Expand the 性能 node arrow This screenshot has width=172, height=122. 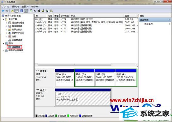[x=6, y=36]
